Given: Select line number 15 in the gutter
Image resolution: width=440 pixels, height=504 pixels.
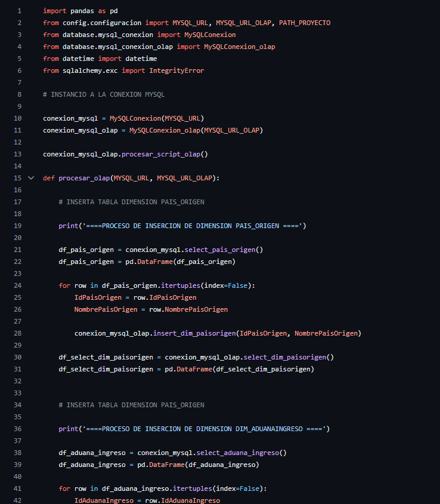Looking at the screenshot, I should pos(17,178).
